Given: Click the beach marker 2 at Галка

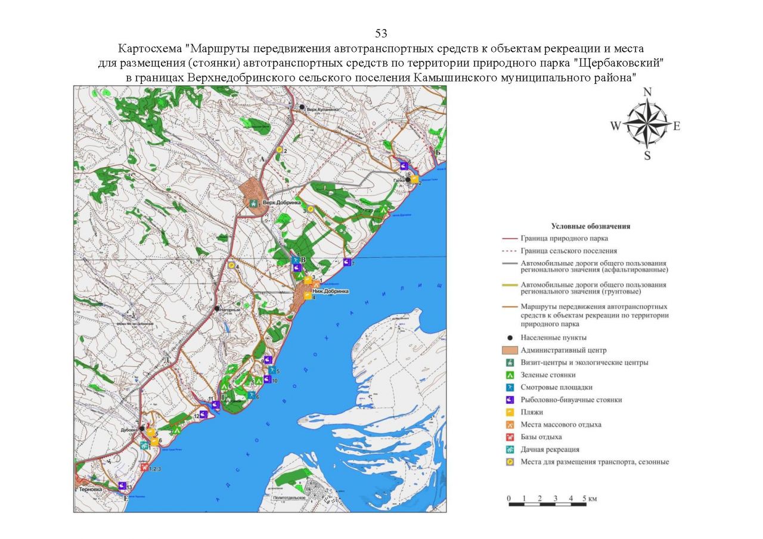Looking at the screenshot, I should 414,179.
